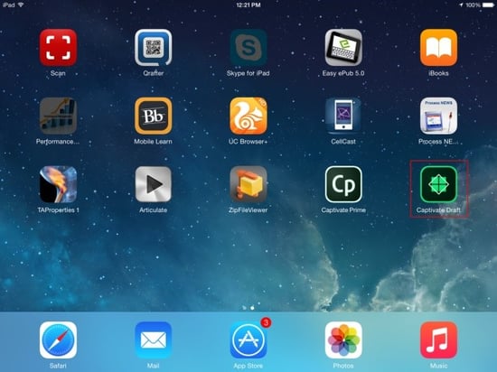
Task: Tap the 12:21 PM clock
Action: pyautogui.click(x=248, y=5)
